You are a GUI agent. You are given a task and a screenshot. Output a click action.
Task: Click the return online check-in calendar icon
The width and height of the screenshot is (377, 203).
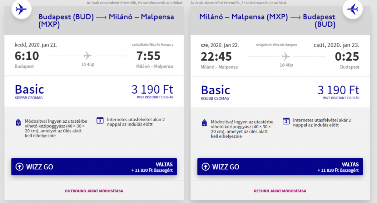pos(286,121)
